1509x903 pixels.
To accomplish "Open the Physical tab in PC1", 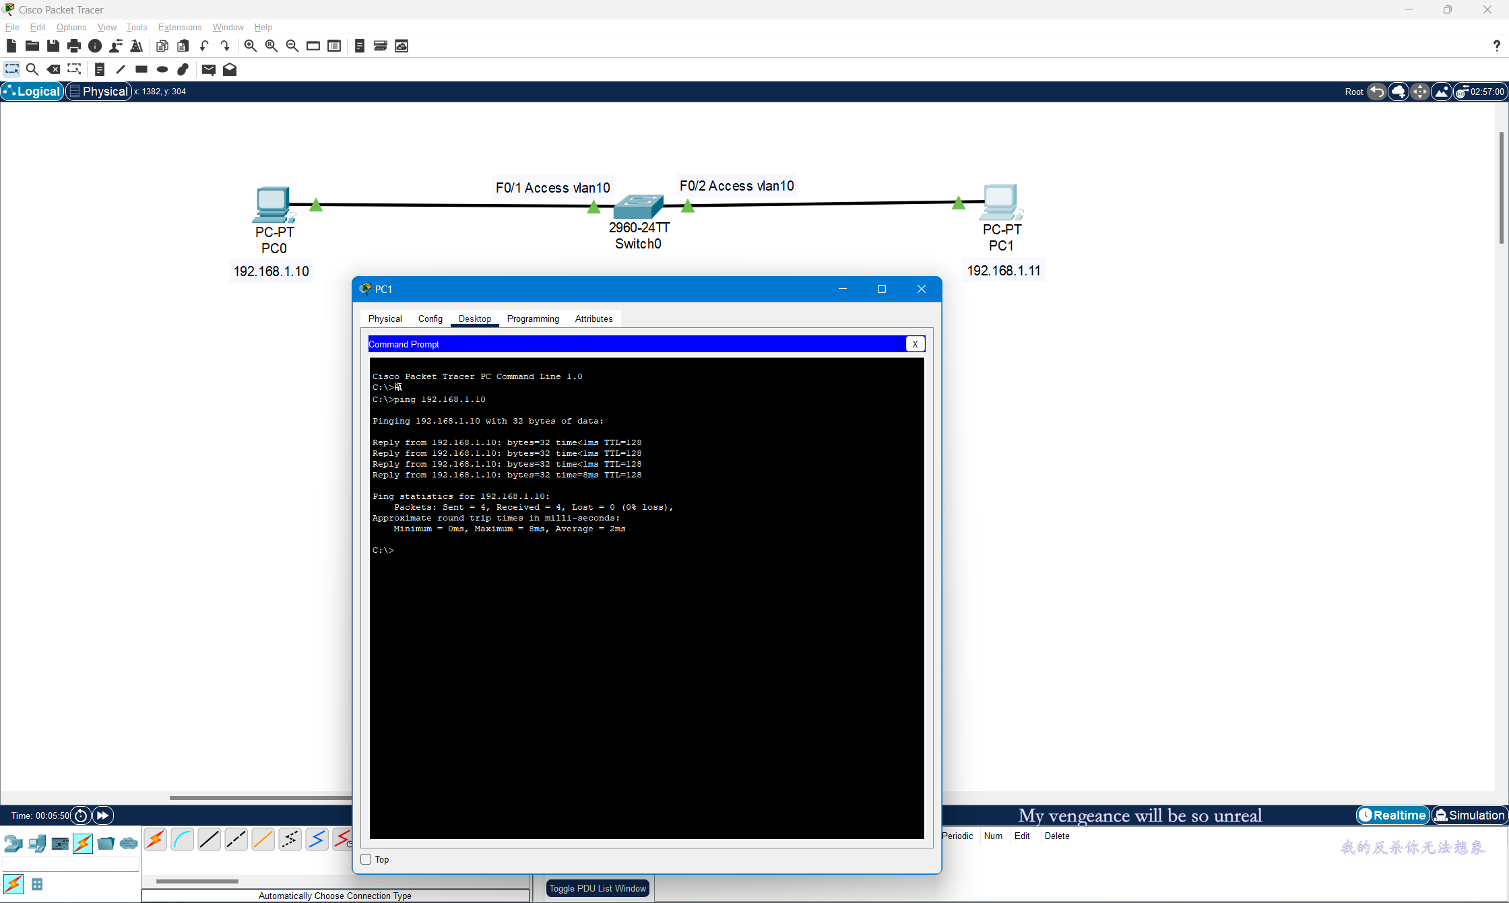I will pos(385,319).
